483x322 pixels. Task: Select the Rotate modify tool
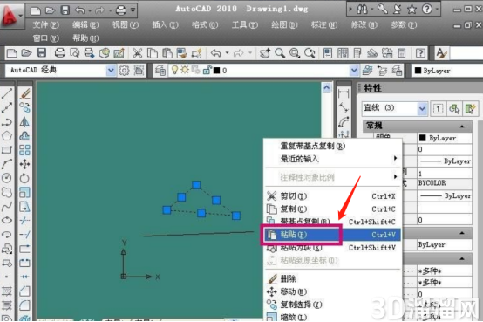tap(24, 178)
